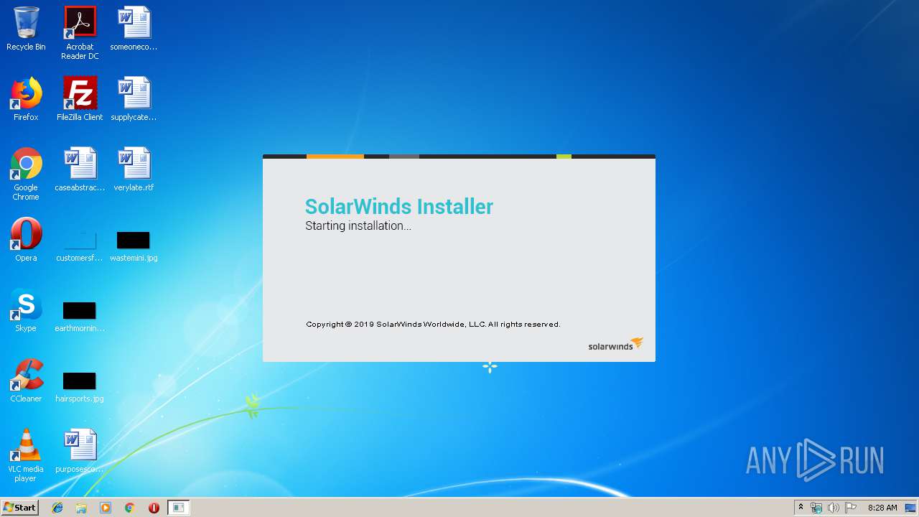Screen dimensions: 919x517
Task: Click the Show desktop tray button
Action: (911, 508)
